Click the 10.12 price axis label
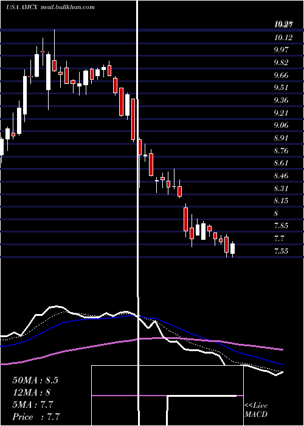Viewport: 304px width, 426px height. [283, 38]
